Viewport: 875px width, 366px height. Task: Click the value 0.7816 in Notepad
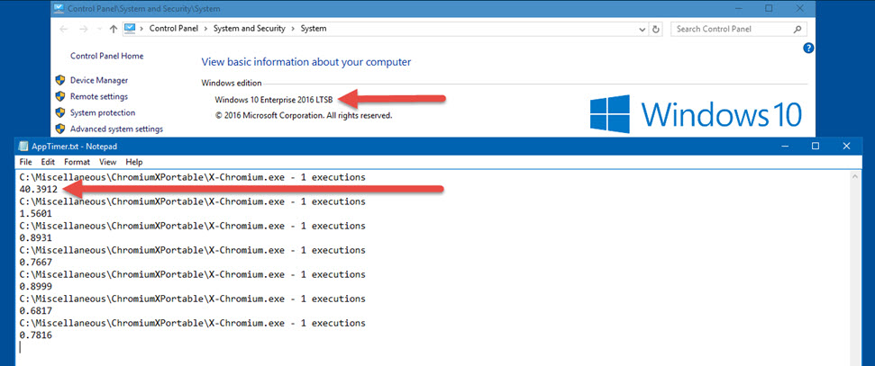click(x=36, y=335)
